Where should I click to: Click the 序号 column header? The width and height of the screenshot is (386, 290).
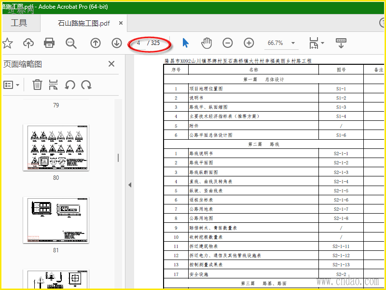coord(176,70)
